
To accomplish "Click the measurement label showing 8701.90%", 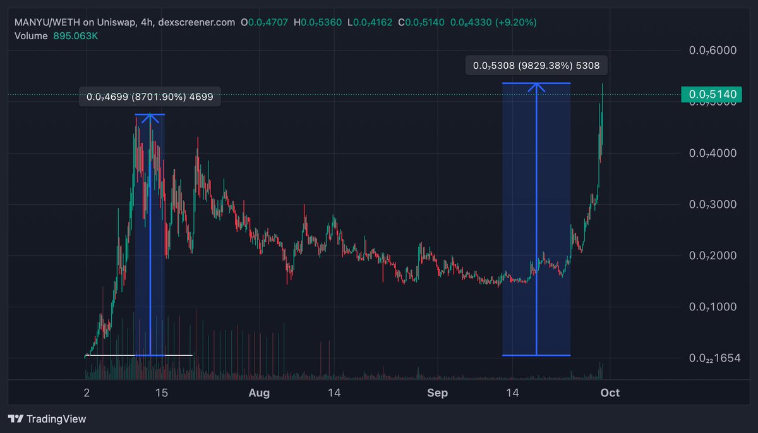I will point(150,97).
